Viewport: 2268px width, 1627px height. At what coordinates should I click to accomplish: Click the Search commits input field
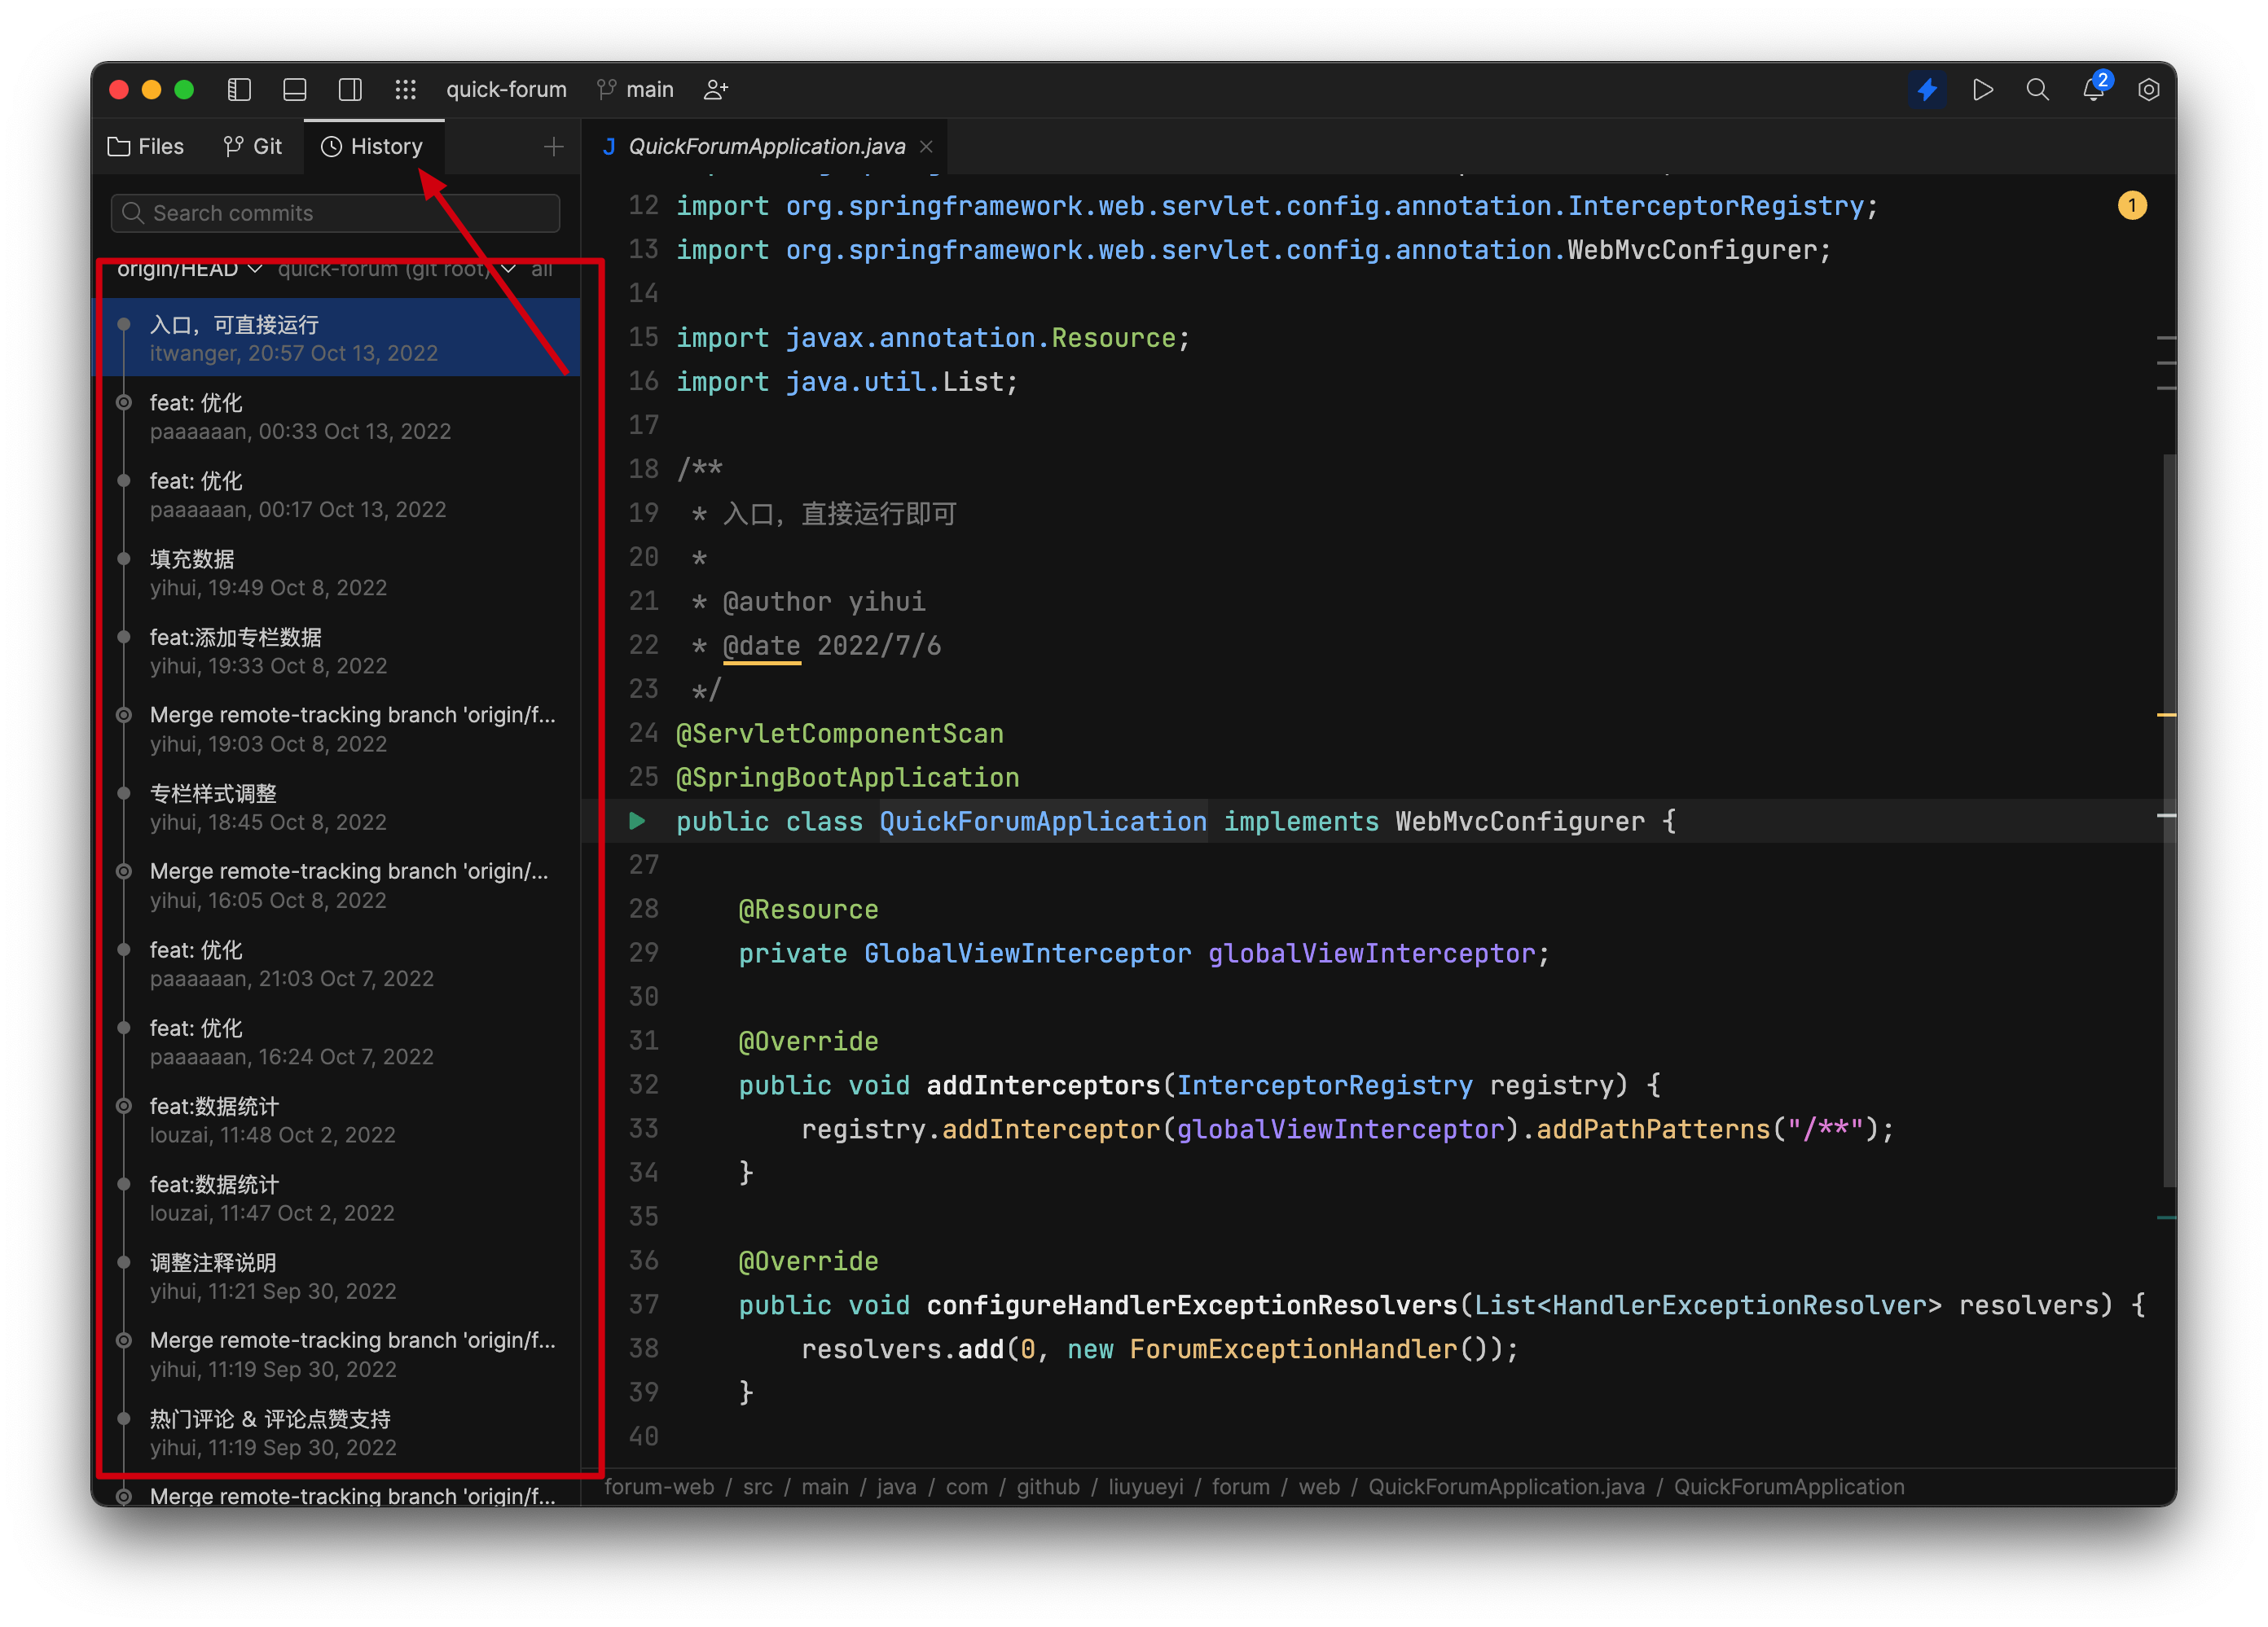pyautogui.click(x=334, y=212)
